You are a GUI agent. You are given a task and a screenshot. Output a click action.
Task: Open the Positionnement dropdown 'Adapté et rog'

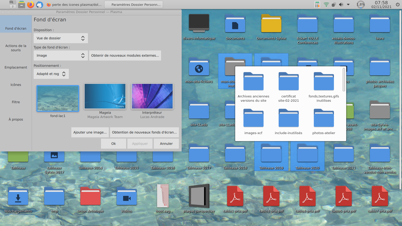pyautogui.click(x=51, y=74)
